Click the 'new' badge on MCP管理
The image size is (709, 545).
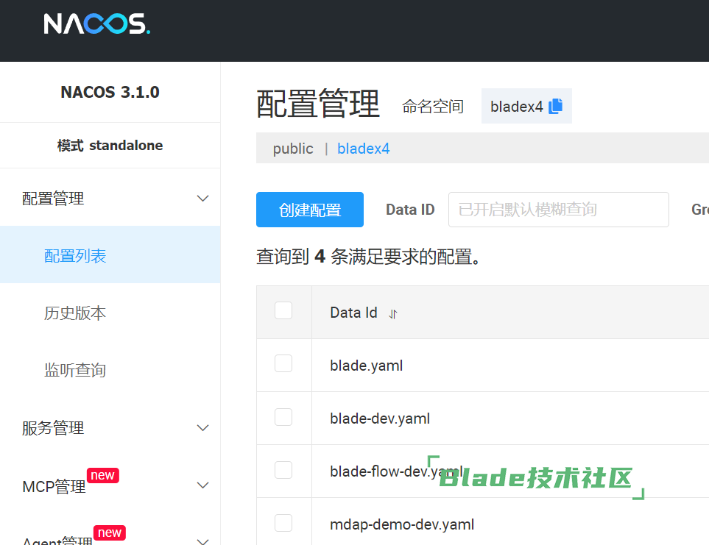[x=102, y=475]
